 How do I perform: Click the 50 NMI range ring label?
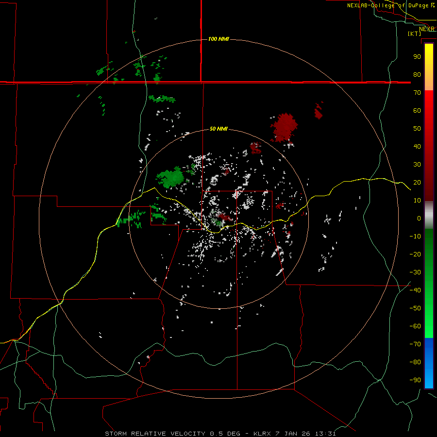click(218, 129)
